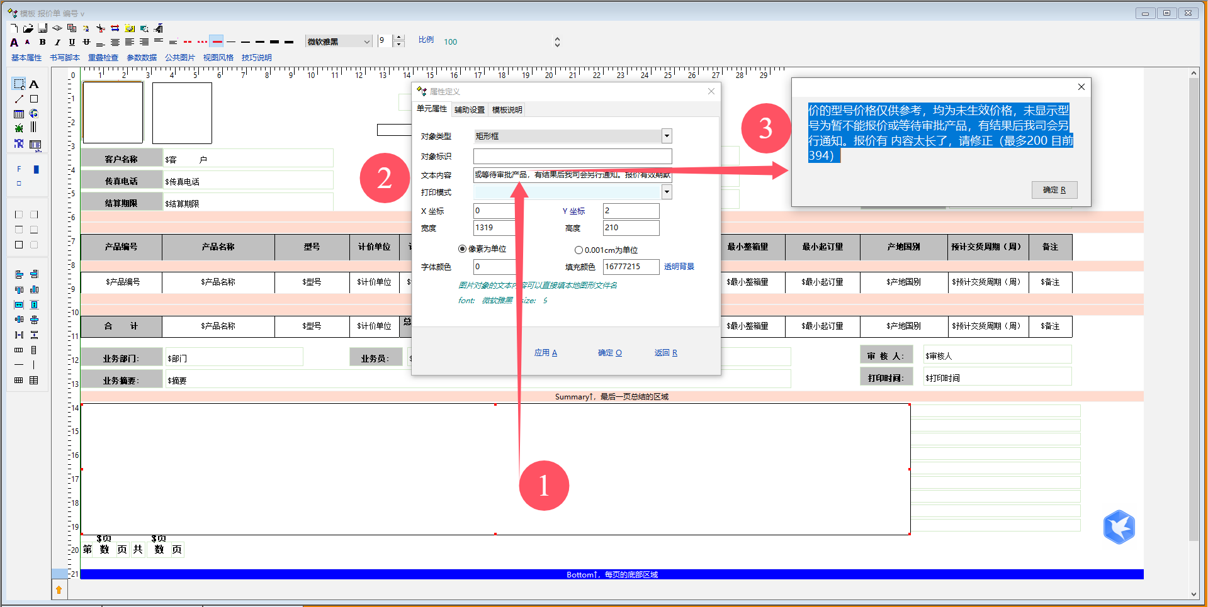Select the 0.001cm为单位 radio button
The height and width of the screenshot is (607, 1208).
[x=579, y=250]
